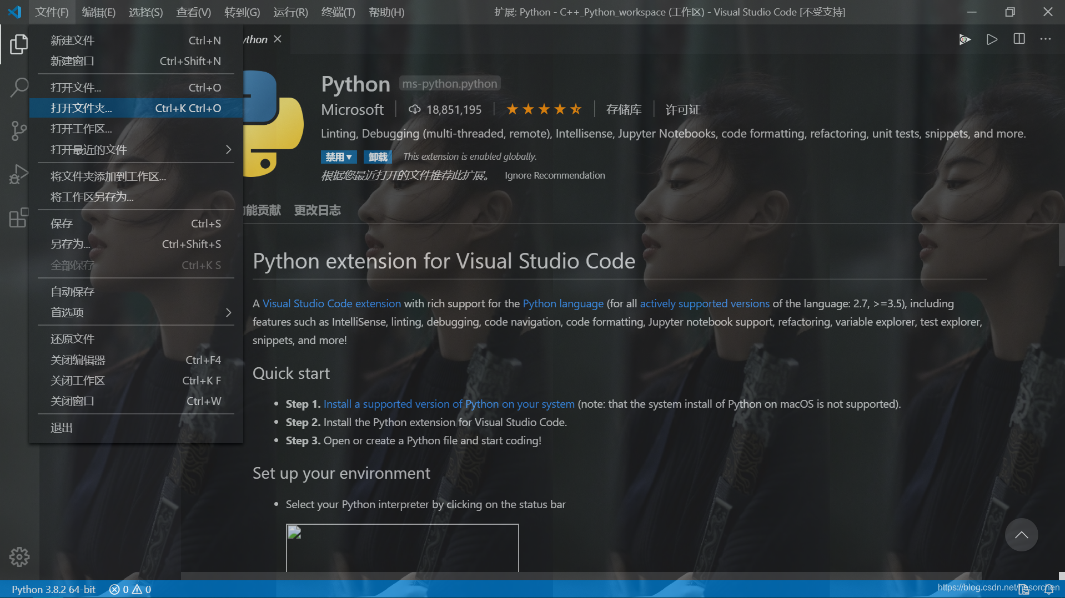Screen dimensions: 1065x598
Task: Open the Visual Studio Code extension link
Action: (331, 303)
